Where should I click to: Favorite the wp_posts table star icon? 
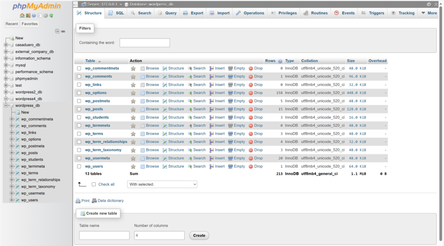[133, 109]
